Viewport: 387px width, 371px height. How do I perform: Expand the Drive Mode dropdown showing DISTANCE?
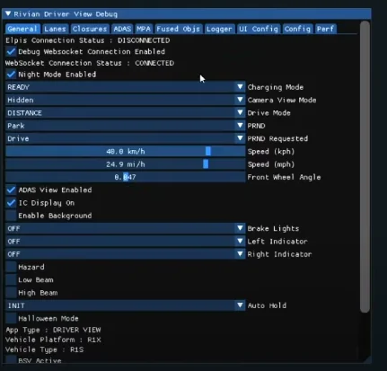coord(126,113)
